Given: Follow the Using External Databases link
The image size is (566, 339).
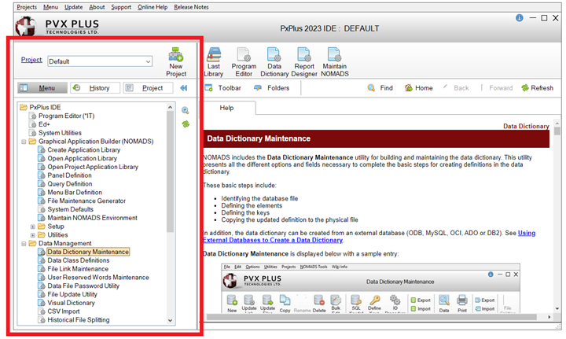Looking at the screenshot, I should pos(526,233).
